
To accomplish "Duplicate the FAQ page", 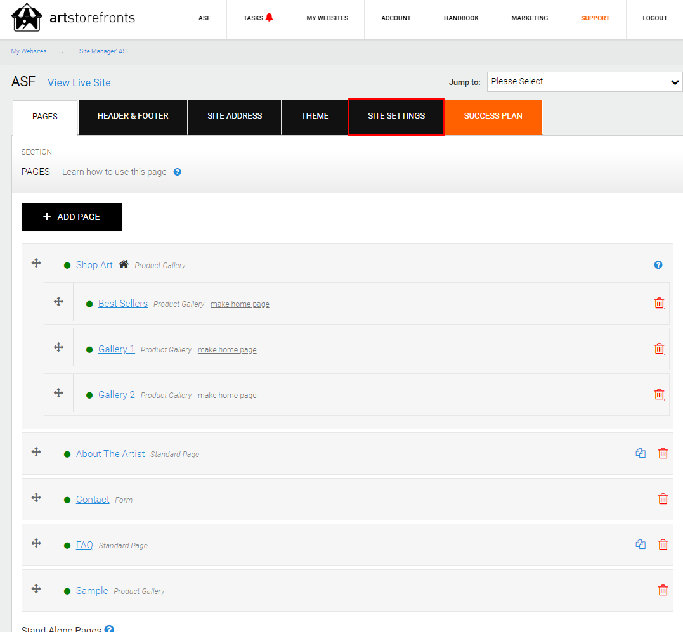I will tap(641, 545).
